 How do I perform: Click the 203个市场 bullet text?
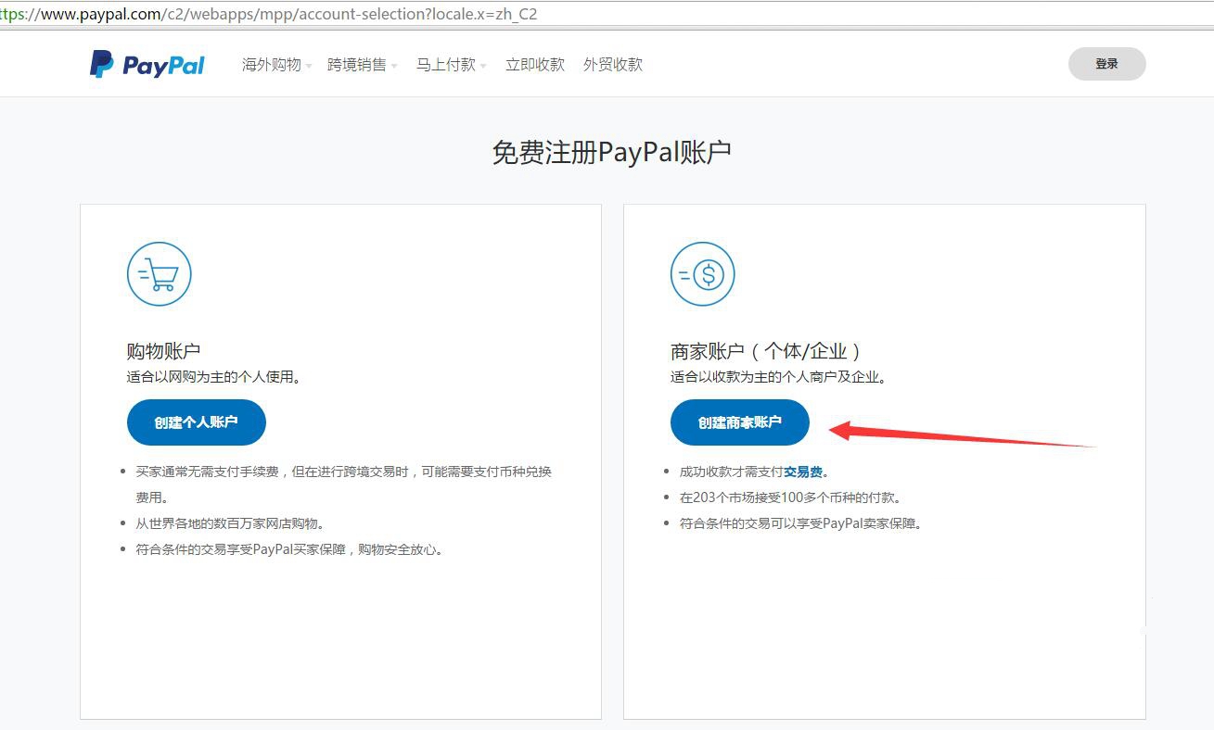pyautogui.click(x=790, y=497)
